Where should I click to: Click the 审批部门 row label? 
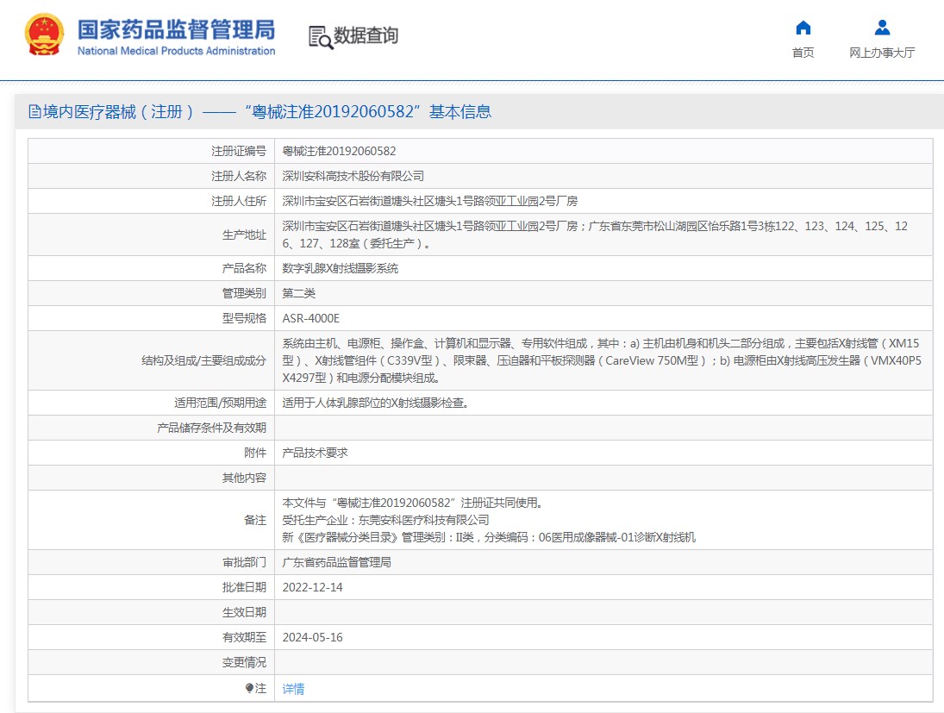click(244, 562)
